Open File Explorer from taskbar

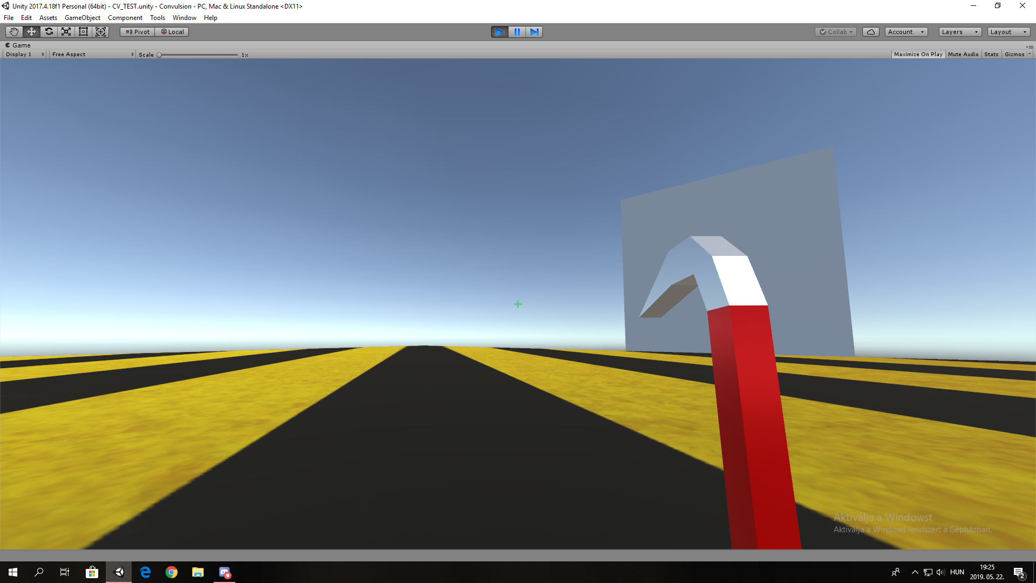point(198,572)
